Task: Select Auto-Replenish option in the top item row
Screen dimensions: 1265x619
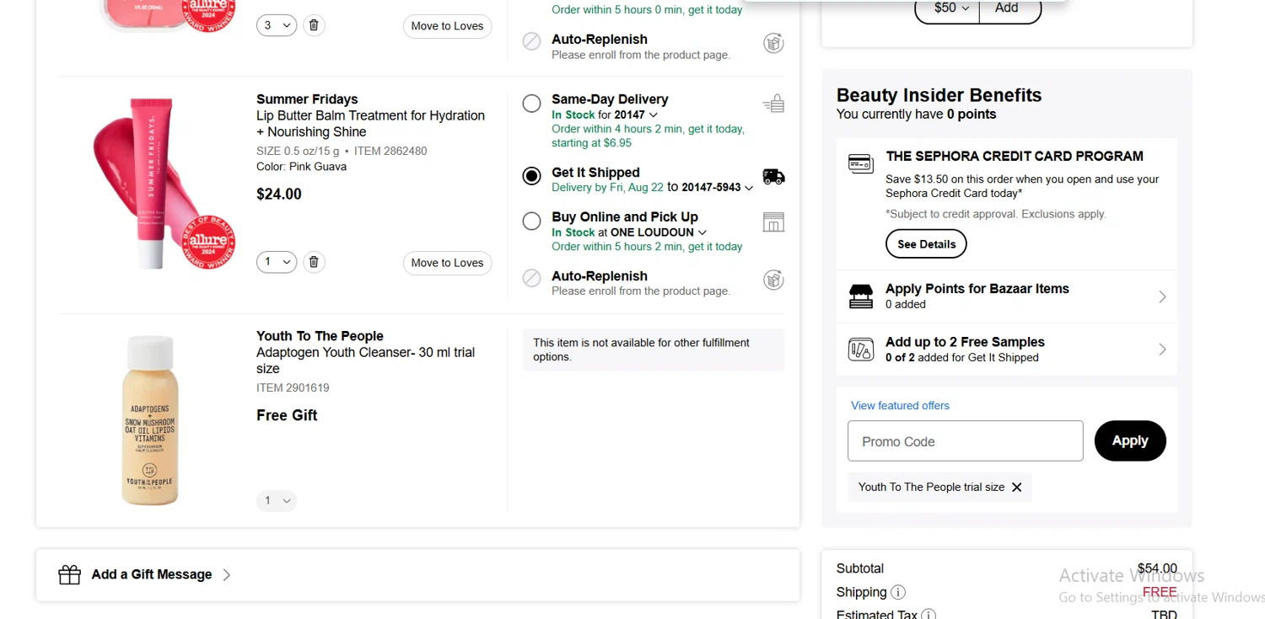Action: tap(531, 41)
